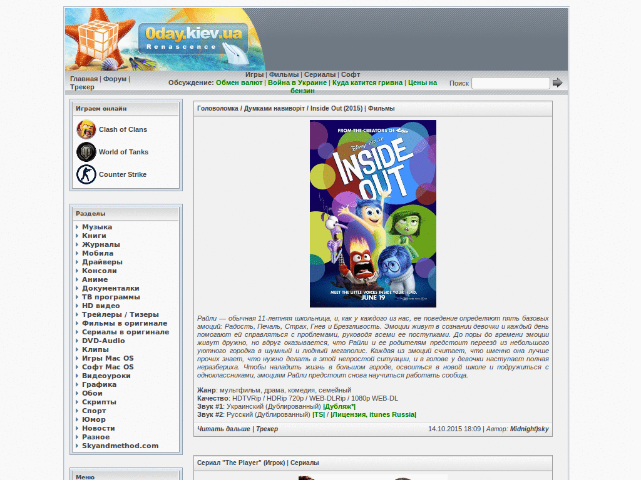
Task: Open Сериалы category link in The Player header
Action: pyautogui.click(x=305, y=463)
